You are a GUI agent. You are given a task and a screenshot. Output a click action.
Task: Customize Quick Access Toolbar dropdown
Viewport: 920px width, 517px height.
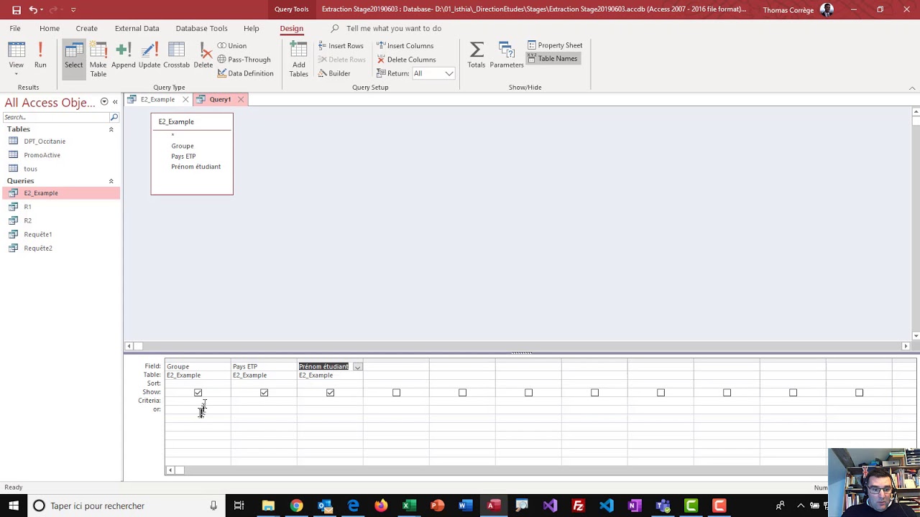(73, 10)
